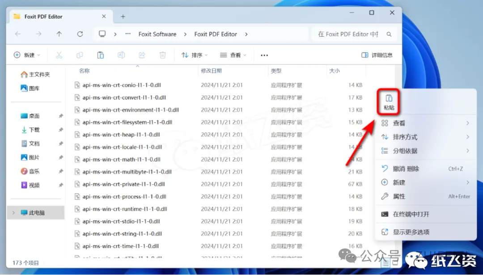This screenshot has width=483, height=275.
Task: Click the 详细信息 details pane button
Action: coord(377,55)
